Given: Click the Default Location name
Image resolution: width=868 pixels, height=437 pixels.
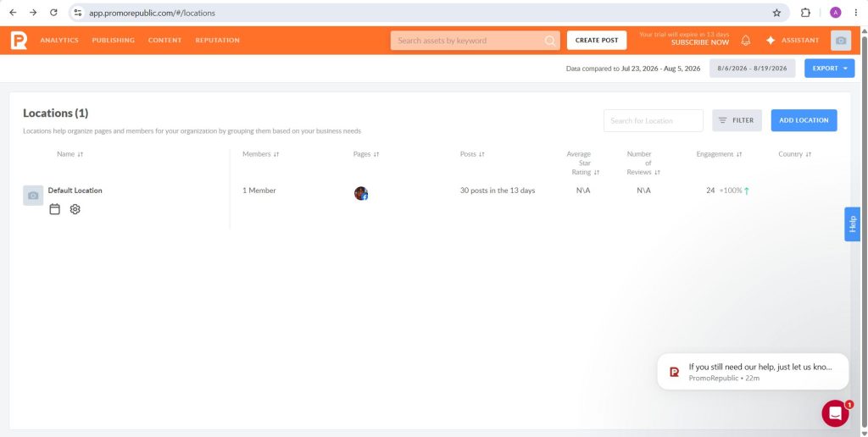Looking at the screenshot, I should coord(75,191).
